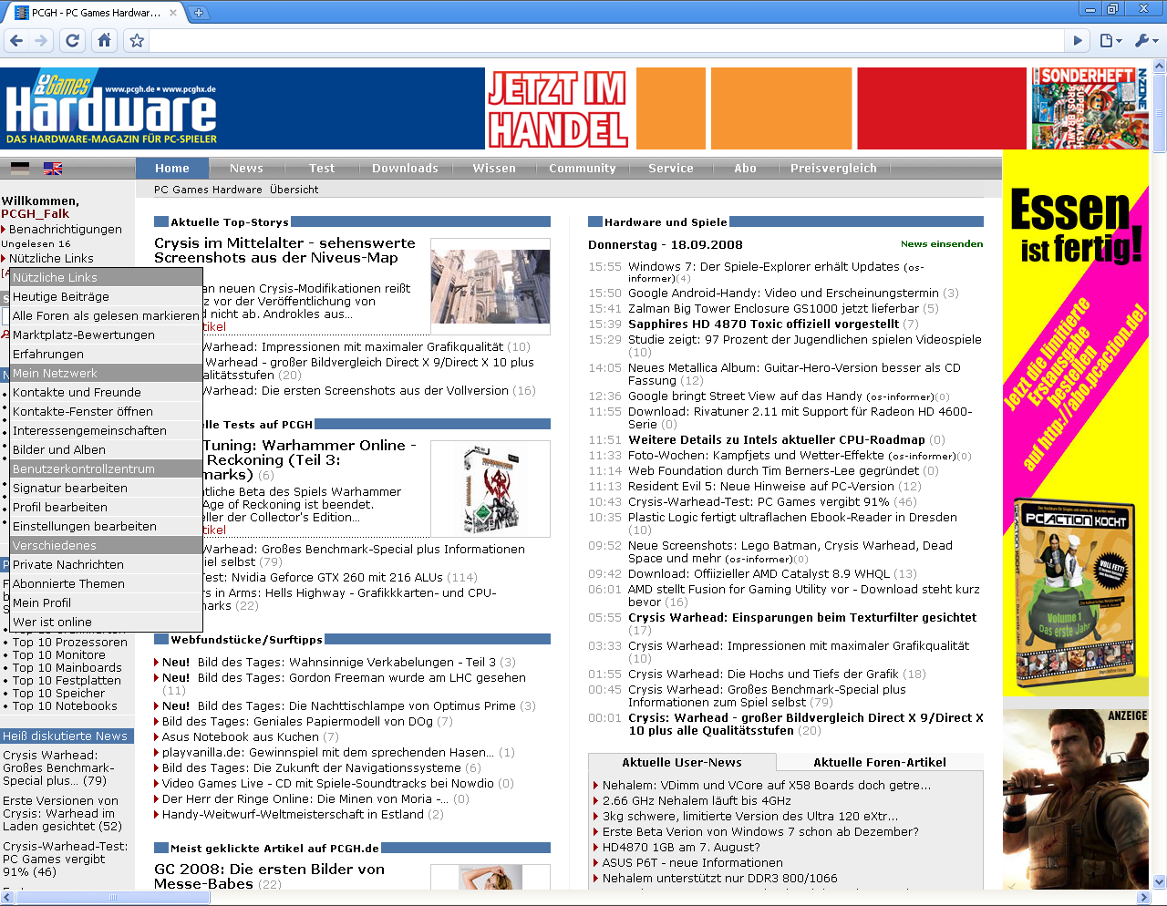Viewport: 1167px width, 906px height.
Task: Open the Abo navigation menu
Action: pos(746,169)
